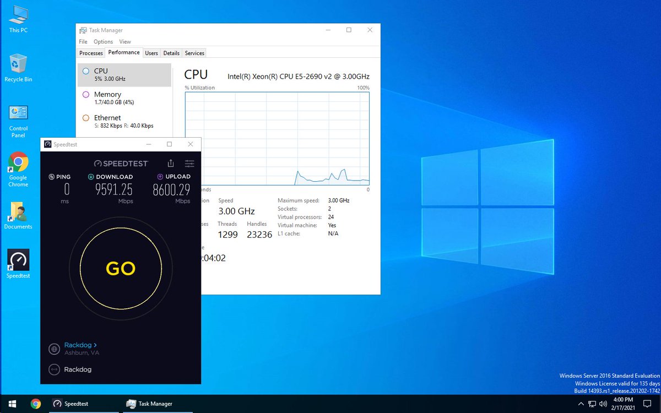Viewport: 661px width, 413px height.
Task: Click the Intel Xeon E5-2690 v2 CPU name
Action: [299, 76]
